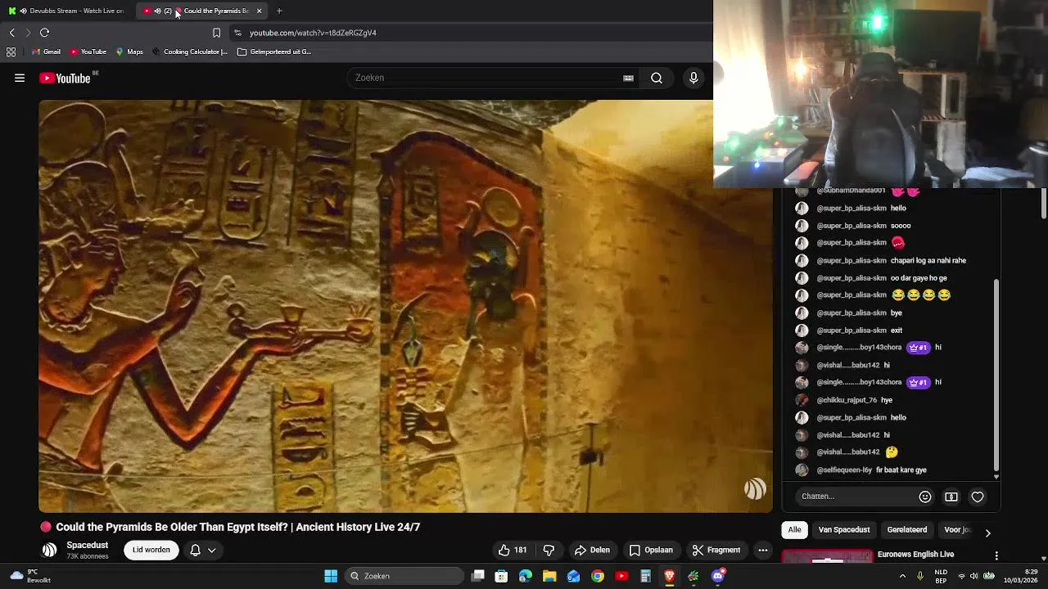Open a new browser tab

tap(279, 11)
